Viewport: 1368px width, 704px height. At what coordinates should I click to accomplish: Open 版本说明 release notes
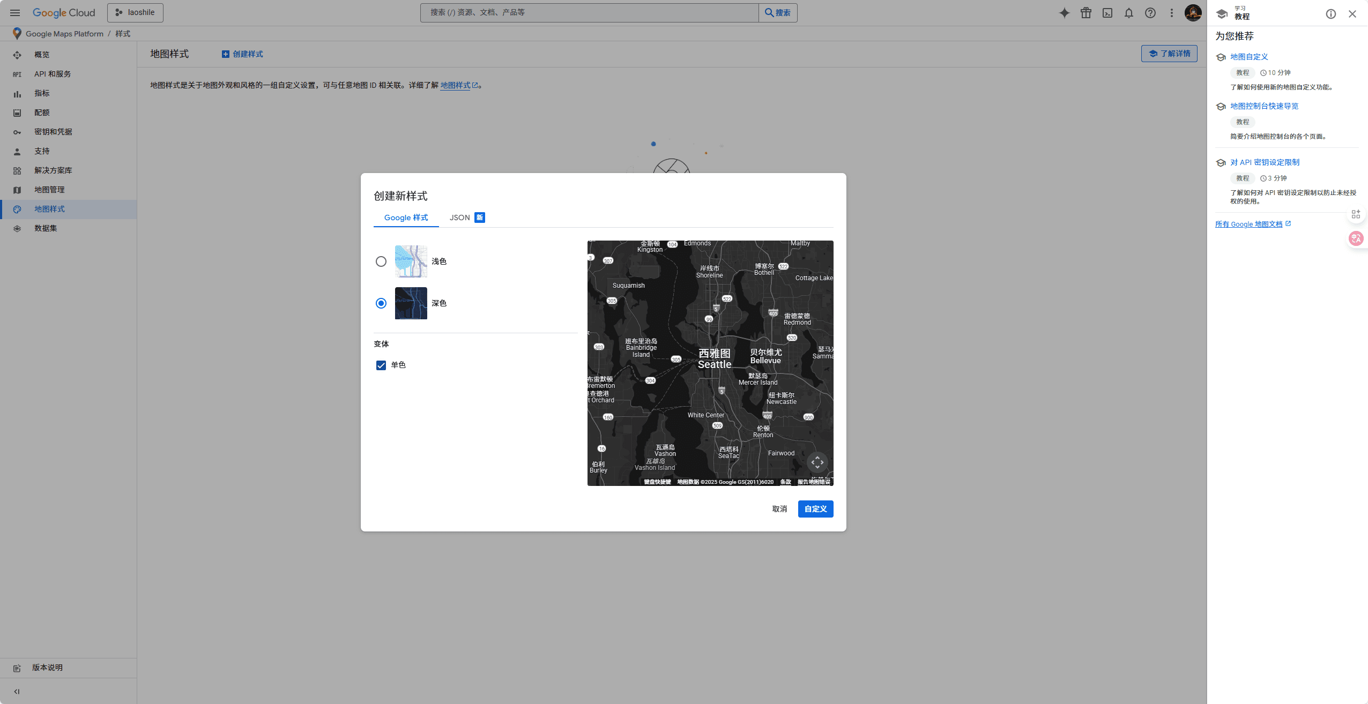pyautogui.click(x=68, y=668)
